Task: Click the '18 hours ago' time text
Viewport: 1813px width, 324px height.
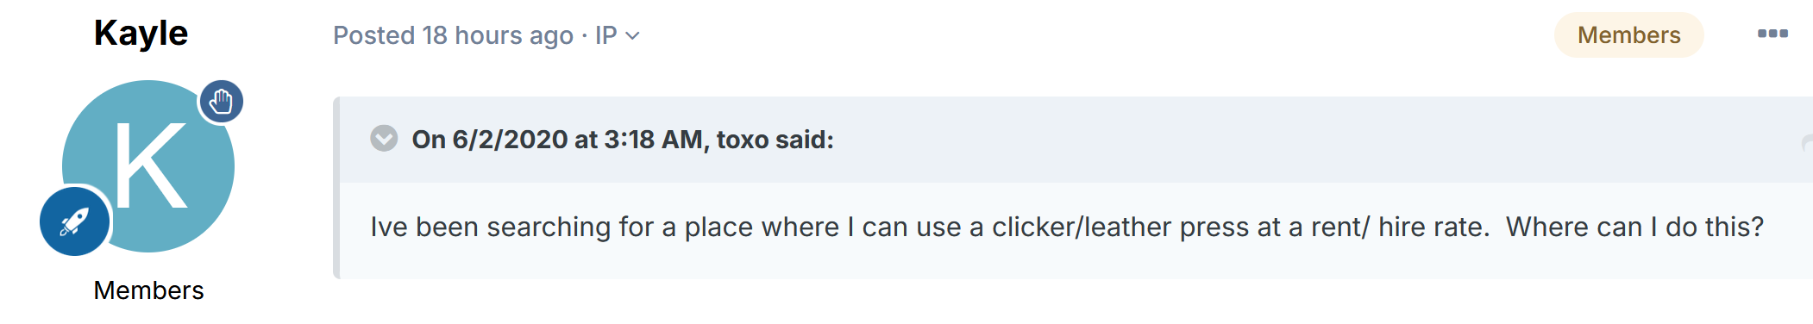Action: tap(498, 35)
